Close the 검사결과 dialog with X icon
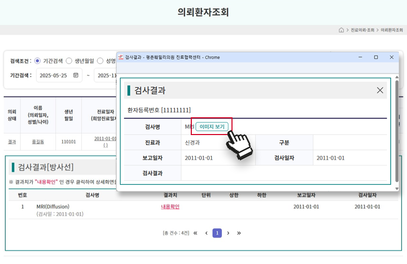 380,90
